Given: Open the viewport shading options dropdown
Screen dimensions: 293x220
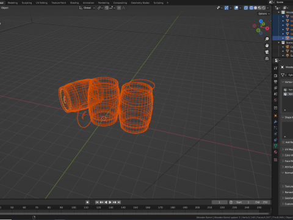Looking at the screenshot, I should 268,8.
